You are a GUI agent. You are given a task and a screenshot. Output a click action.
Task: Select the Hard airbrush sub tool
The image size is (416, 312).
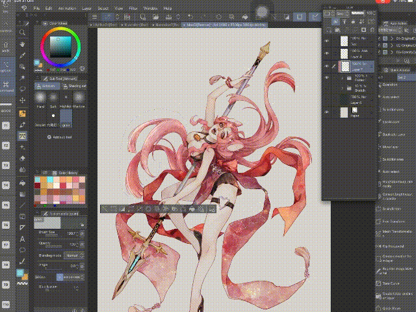40,99
